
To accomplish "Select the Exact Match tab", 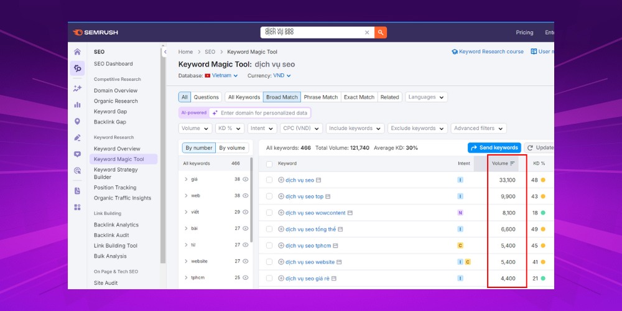I will 359,97.
